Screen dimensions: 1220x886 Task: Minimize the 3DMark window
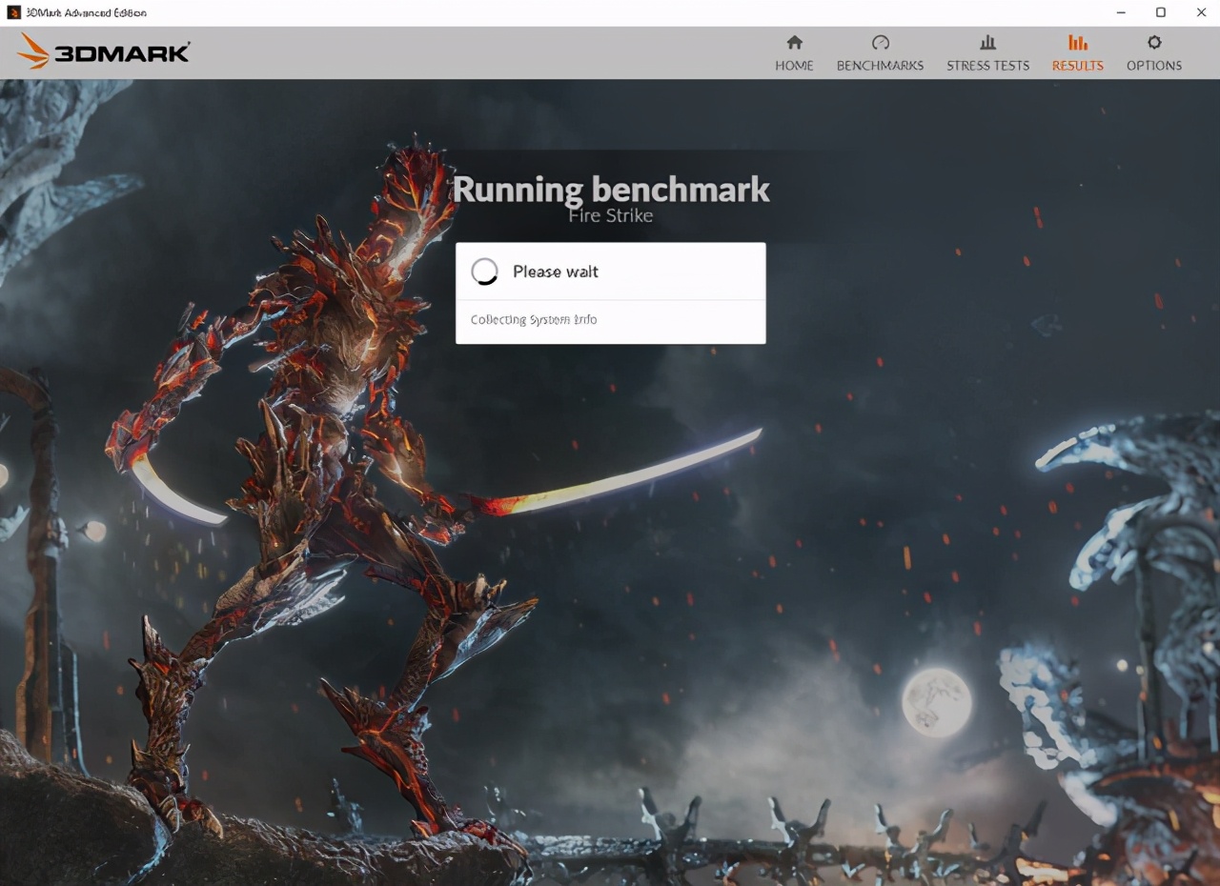pyautogui.click(x=1119, y=12)
